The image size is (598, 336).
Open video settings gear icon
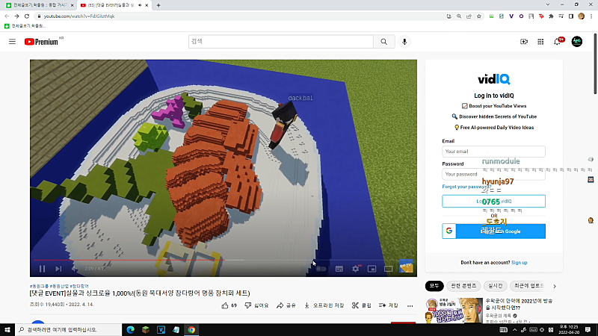tap(356, 269)
